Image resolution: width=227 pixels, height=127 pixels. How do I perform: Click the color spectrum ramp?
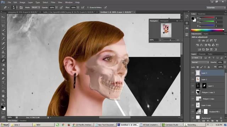207,30
